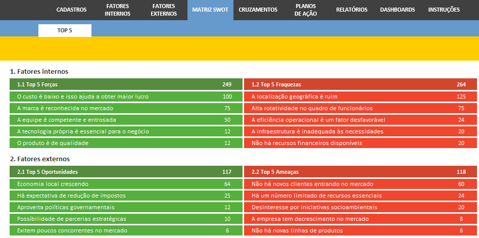479x238 pixels.
Task: Click 'Economia local crescendo' opportunity row
Action: coord(124,184)
